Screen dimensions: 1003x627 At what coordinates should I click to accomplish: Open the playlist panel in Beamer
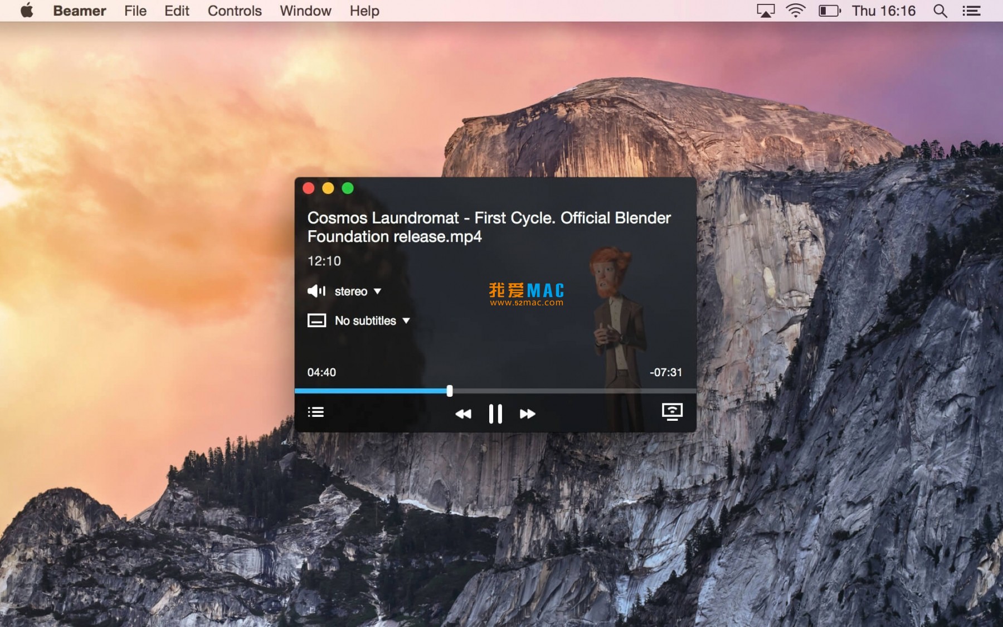[x=316, y=412]
